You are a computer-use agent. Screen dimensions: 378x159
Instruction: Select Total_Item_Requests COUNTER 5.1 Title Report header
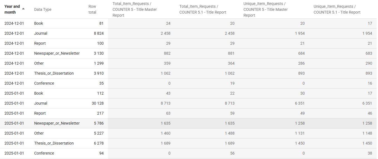coord(203,9)
